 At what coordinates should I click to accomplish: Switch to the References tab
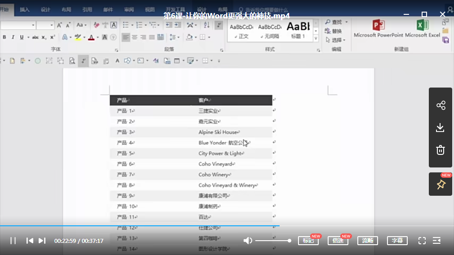pyautogui.click(x=87, y=9)
